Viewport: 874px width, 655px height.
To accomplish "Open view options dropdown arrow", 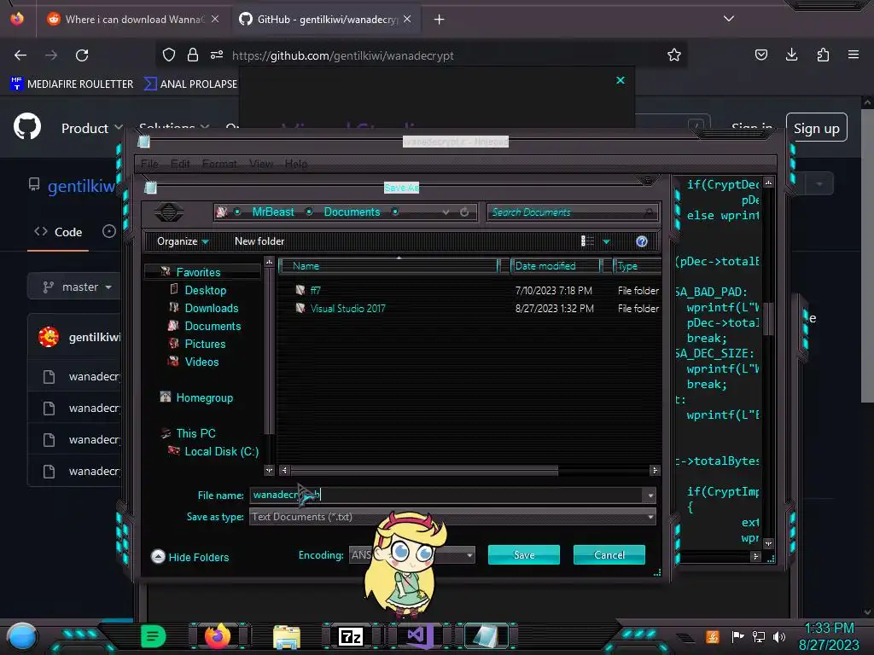I will click(607, 241).
